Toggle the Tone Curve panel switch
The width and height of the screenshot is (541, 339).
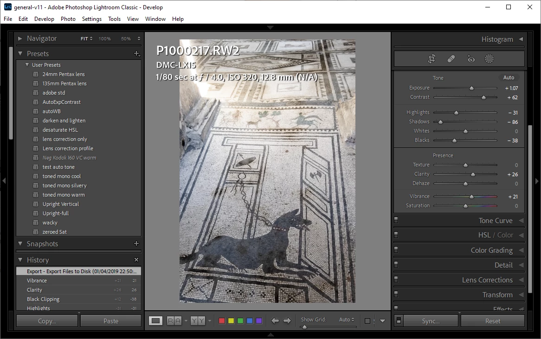tap(396, 220)
